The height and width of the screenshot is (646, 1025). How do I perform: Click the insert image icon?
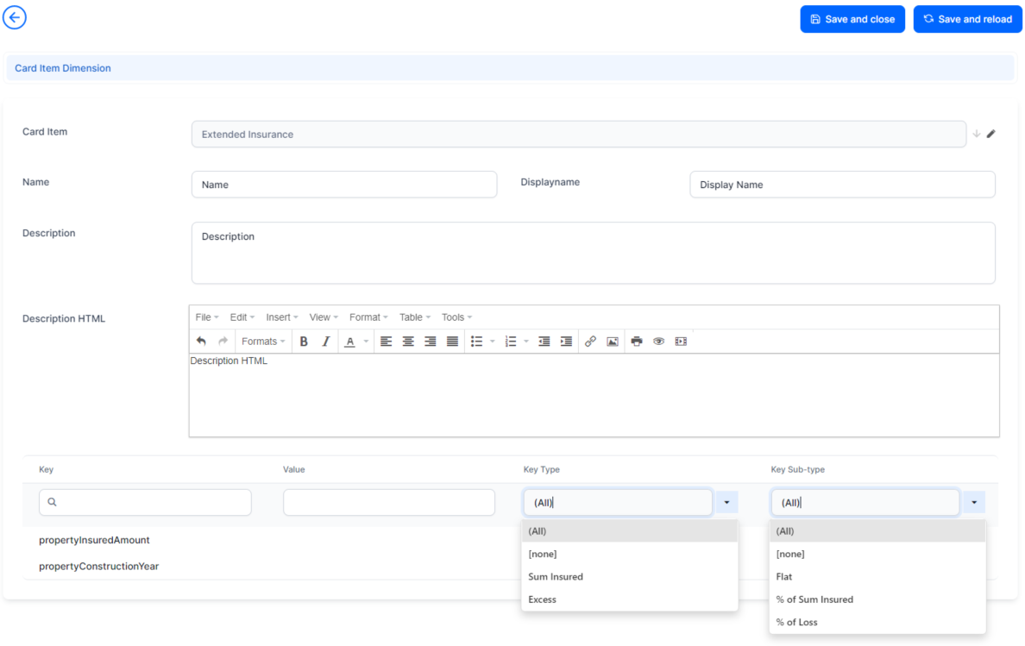tap(613, 342)
